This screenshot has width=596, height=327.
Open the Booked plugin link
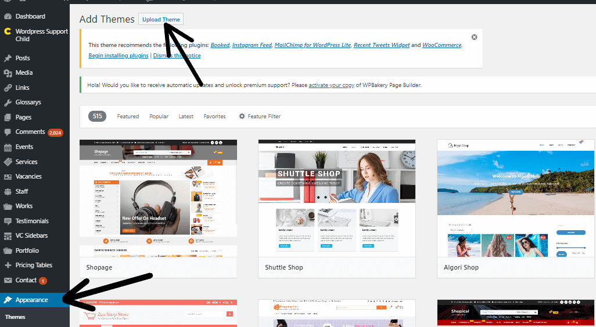[220, 45]
